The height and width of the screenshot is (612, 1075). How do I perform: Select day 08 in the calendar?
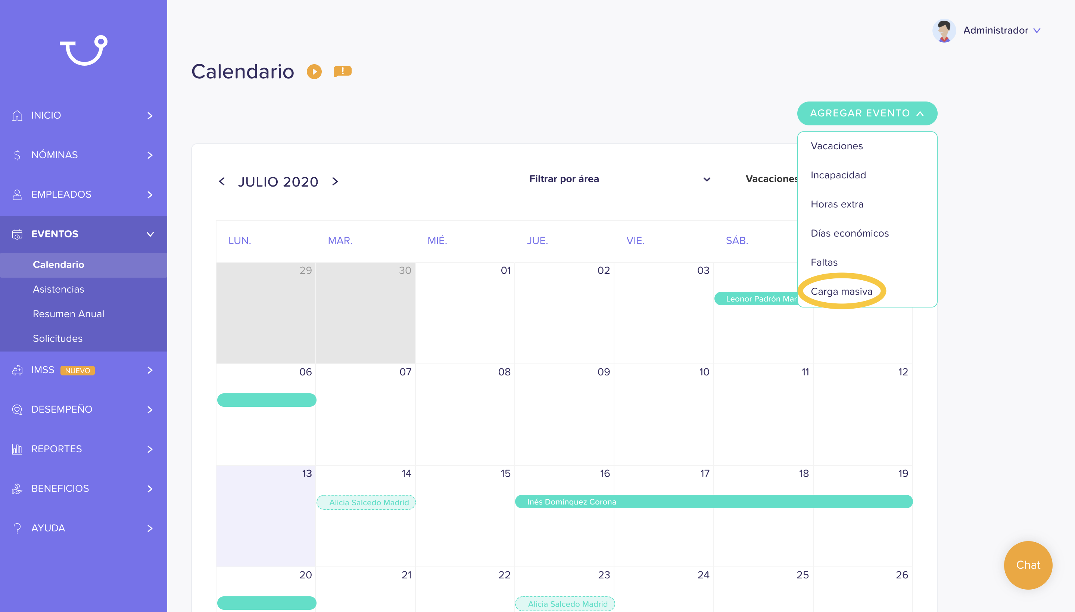(x=465, y=415)
